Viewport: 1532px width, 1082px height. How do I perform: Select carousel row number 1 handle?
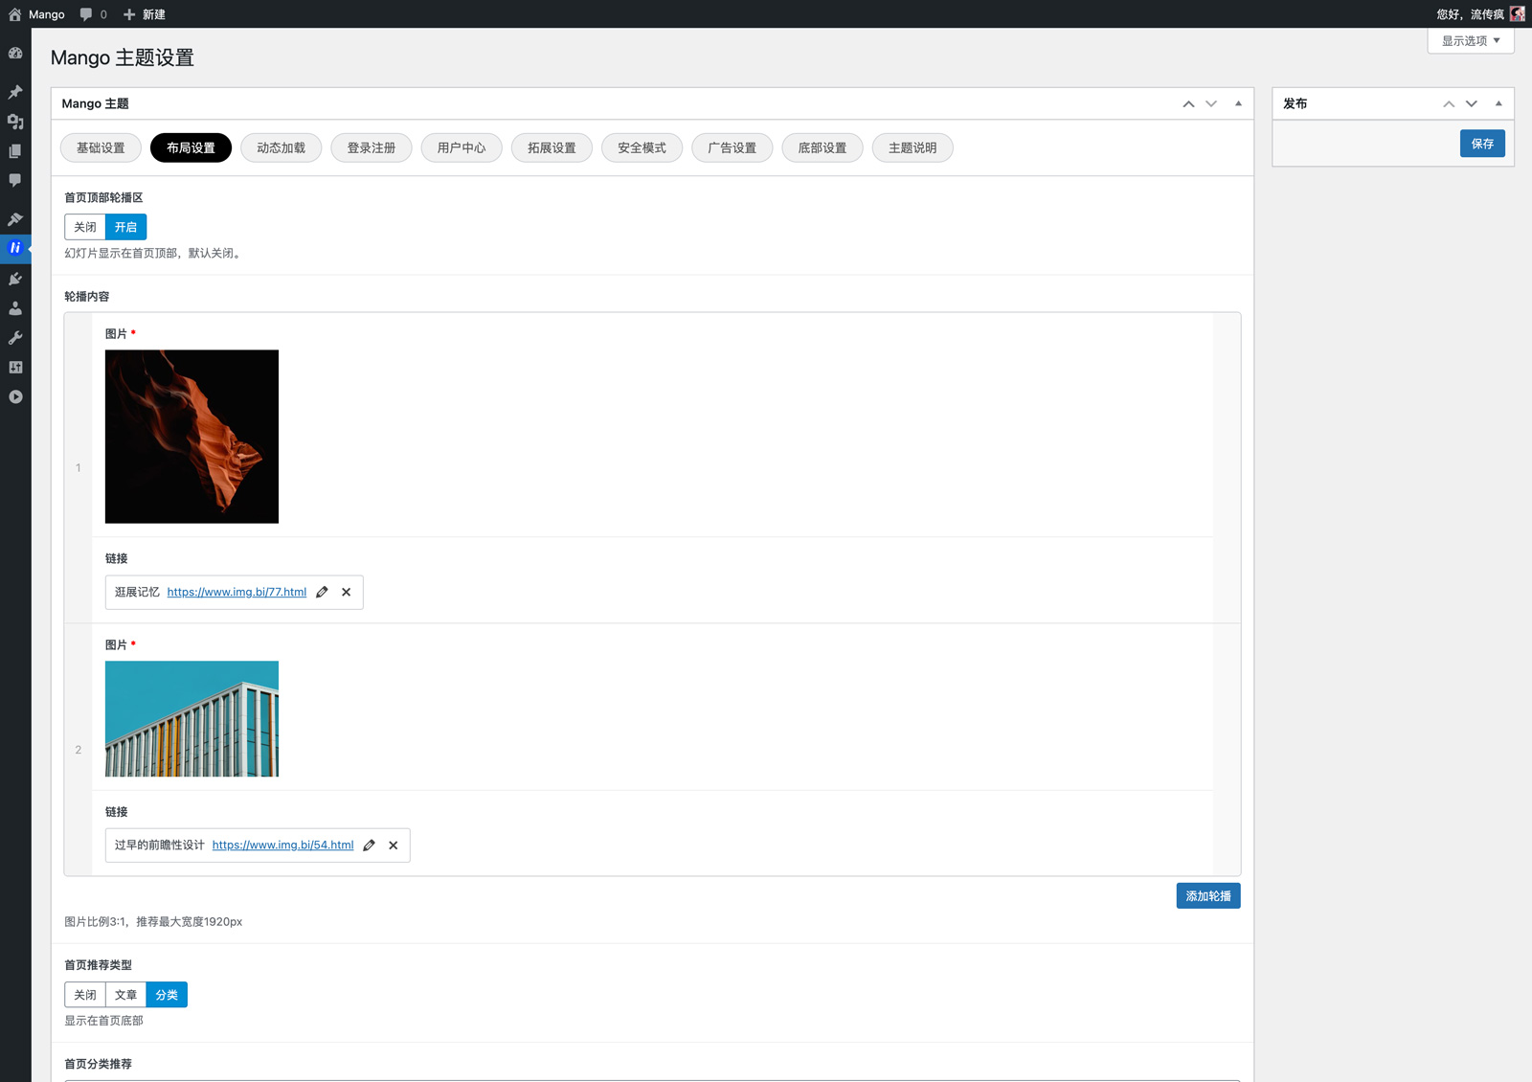click(x=79, y=468)
